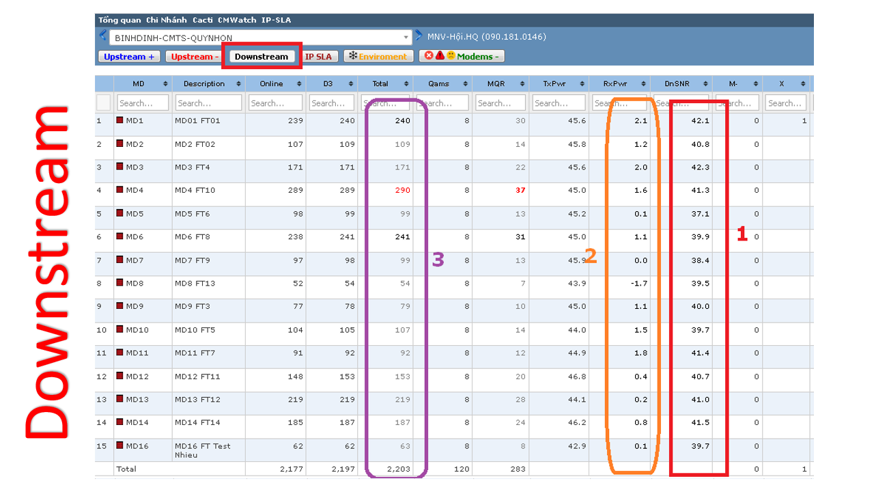Click the red status square for MD14
The height and width of the screenshot is (492, 874).
pyautogui.click(x=119, y=422)
